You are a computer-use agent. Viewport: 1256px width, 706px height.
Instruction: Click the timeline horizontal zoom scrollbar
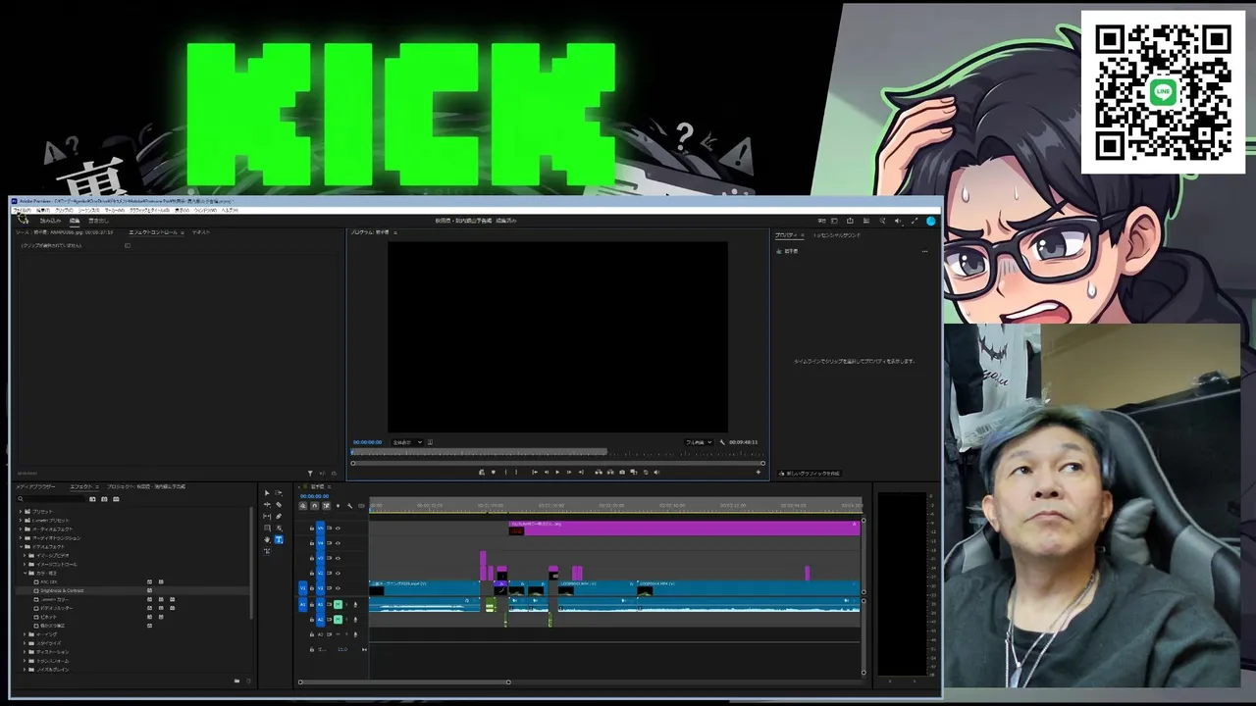404,681
